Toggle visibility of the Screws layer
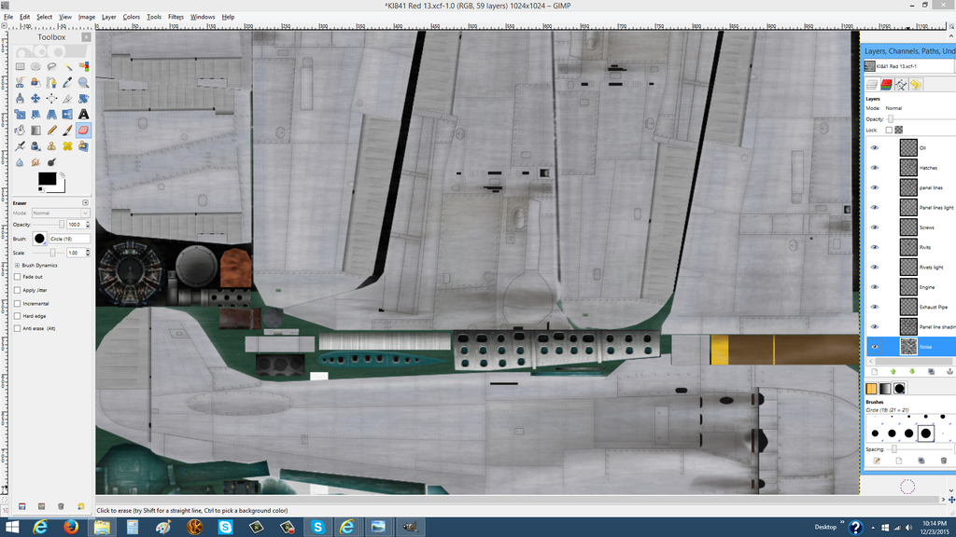This screenshot has width=956, height=537. (x=874, y=227)
